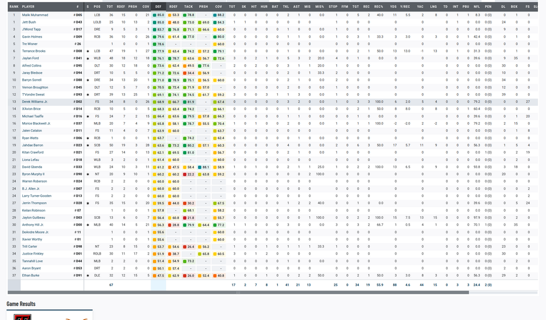Open Malik Muhammad's player page

point(35,15)
